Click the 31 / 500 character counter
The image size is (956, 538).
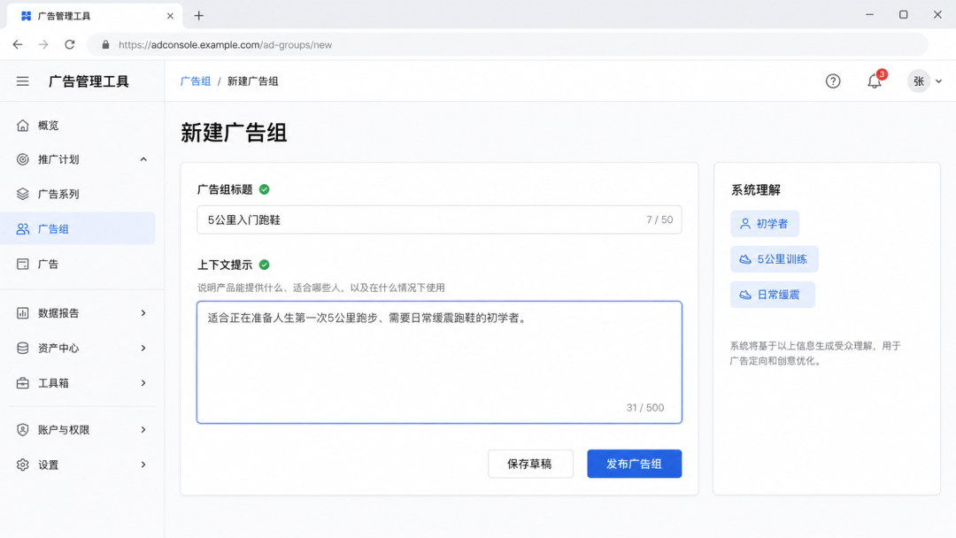click(x=645, y=408)
